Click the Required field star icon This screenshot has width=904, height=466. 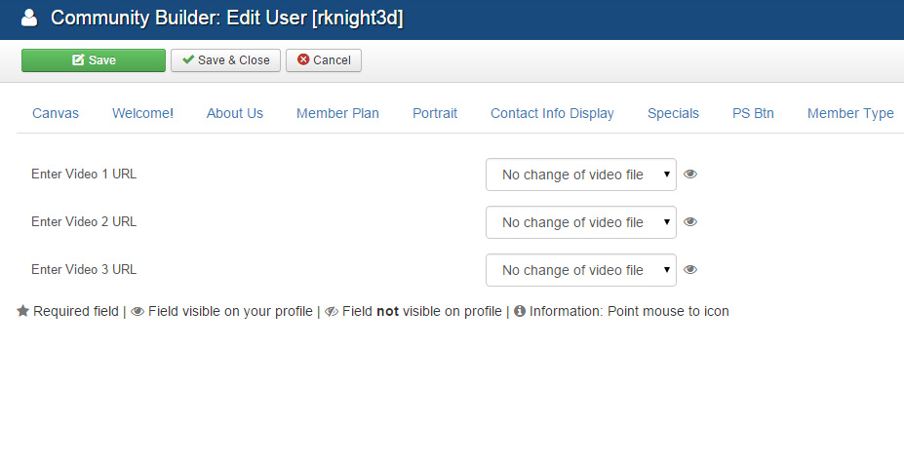click(x=23, y=311)
